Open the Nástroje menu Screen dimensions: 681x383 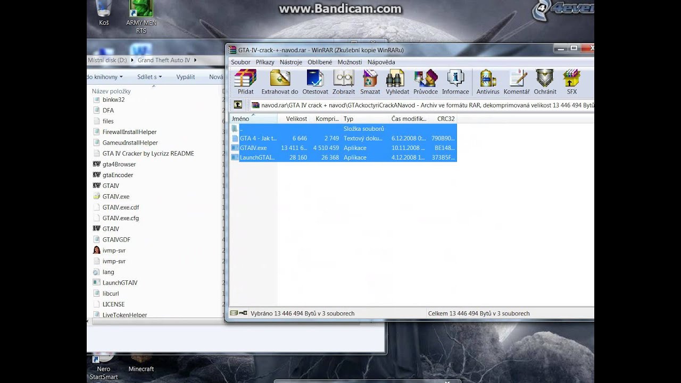point(291,62)
